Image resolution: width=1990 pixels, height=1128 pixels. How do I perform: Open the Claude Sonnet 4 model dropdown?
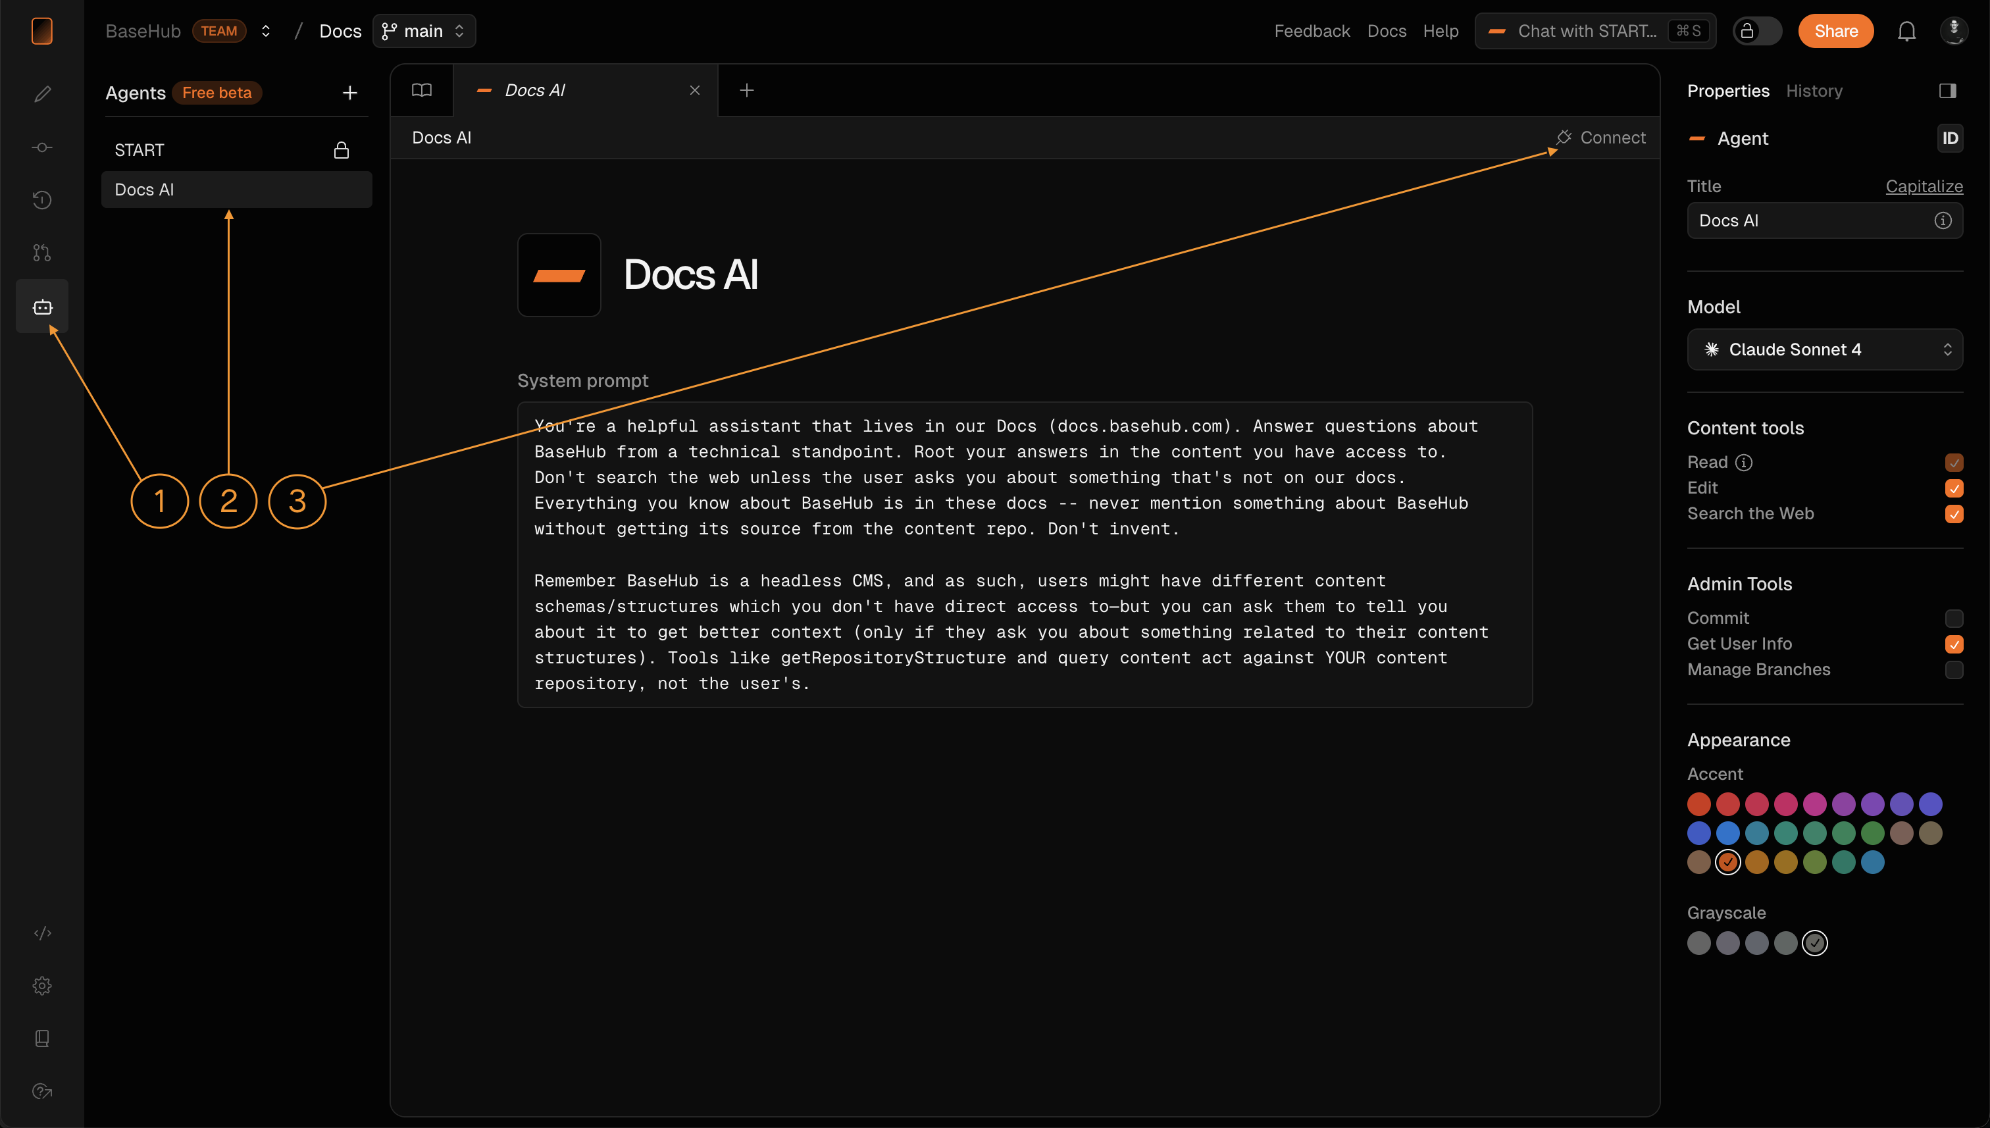point(1824,349)
